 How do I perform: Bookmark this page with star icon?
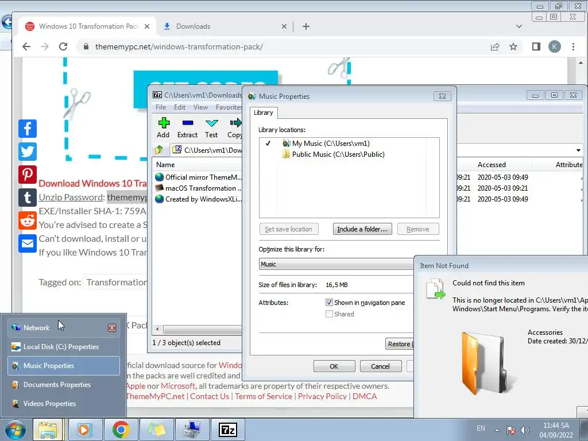(513, 47)
